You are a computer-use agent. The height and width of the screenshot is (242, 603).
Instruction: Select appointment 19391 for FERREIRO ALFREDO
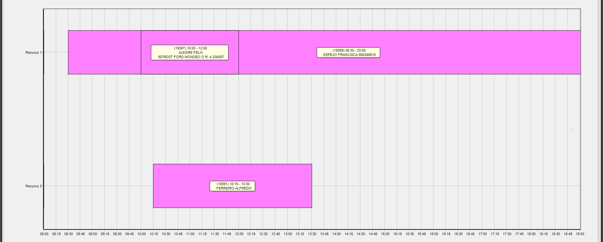pyautogui.click(x=232, y=186)
